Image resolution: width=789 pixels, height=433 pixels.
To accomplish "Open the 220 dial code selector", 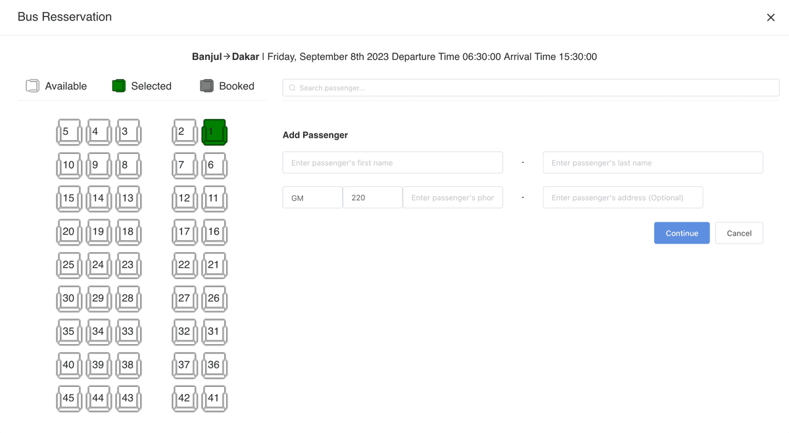I will pos(372,197).
